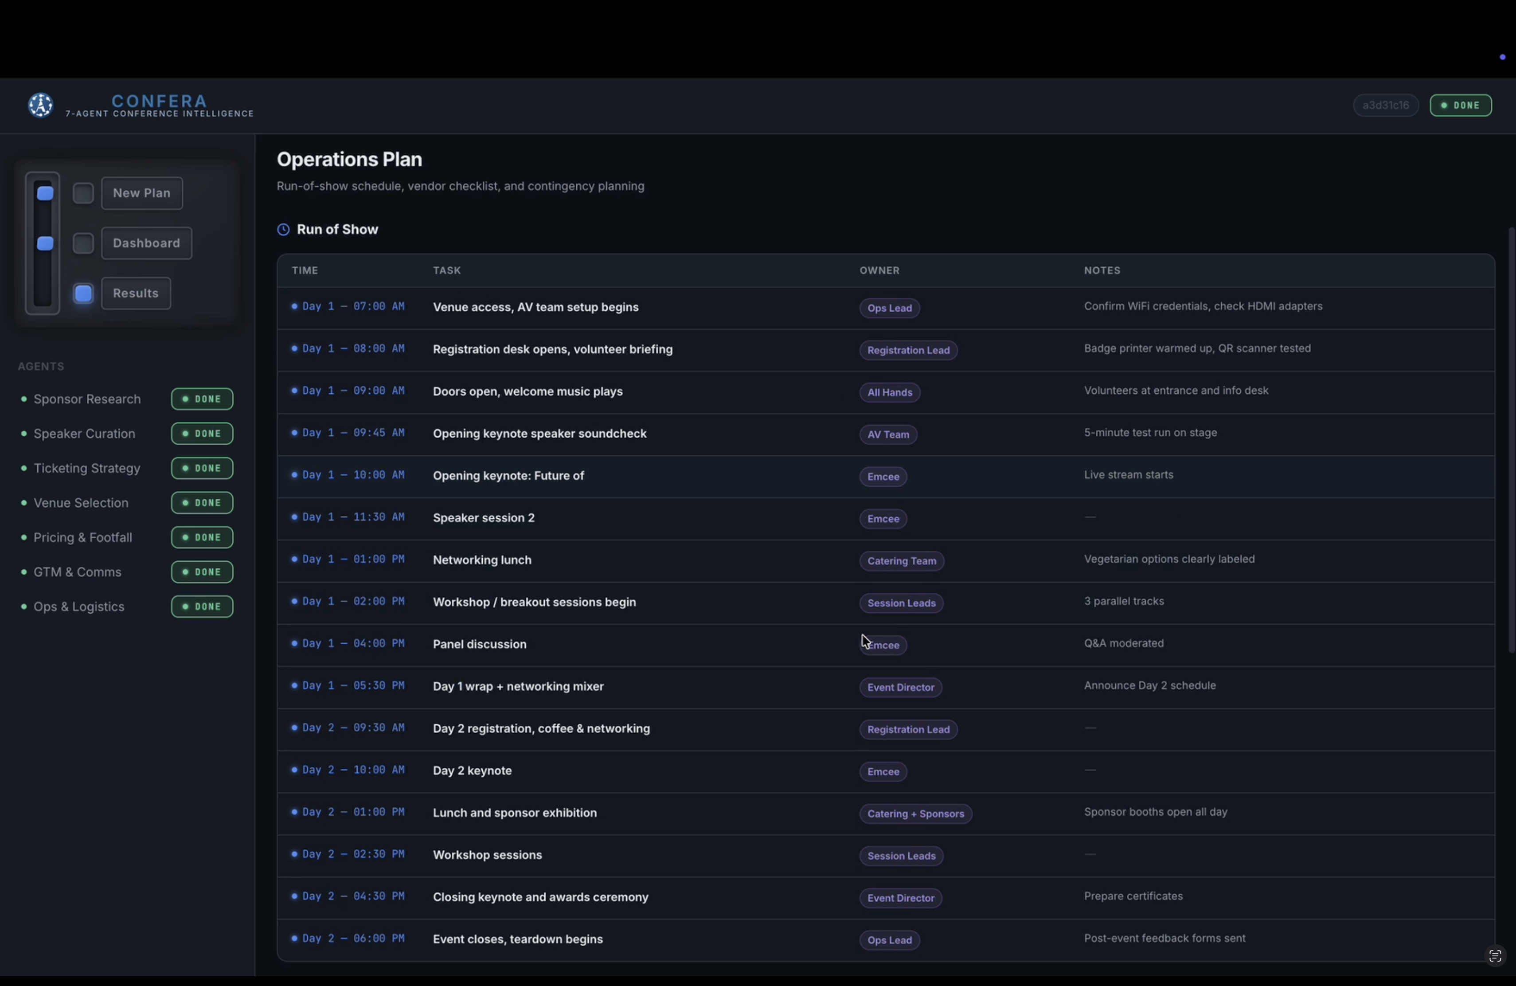Viewport: 1516px width, 986px height.
Task: Click Workshop sessions task on Day 2
Action: tap(488, 855)
